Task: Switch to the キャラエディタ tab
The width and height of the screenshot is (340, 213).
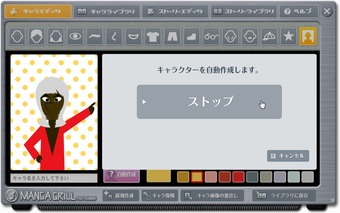Action: click(x=38, y=11)
